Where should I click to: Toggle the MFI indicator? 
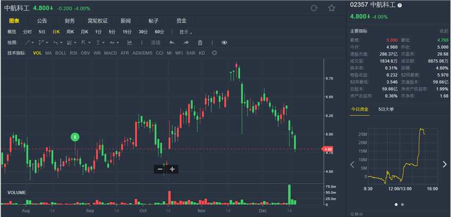pyautogui.click(x=179, y=53)
